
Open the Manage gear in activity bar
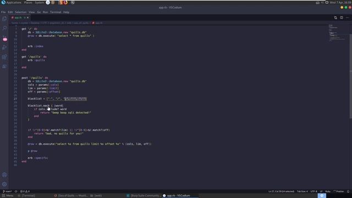coord(4,184)
